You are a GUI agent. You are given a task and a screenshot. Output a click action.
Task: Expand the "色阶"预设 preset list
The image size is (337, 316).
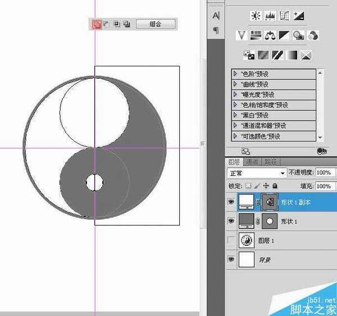coord(235,74)
